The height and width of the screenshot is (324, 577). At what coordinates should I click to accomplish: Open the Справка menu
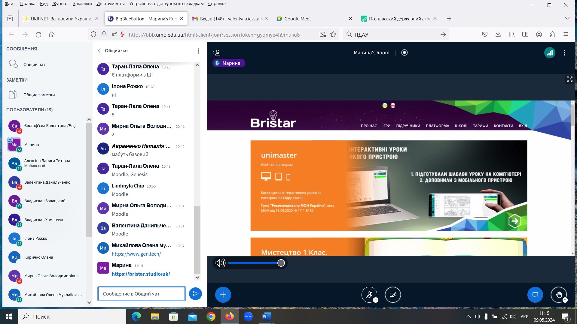[217, 4]
